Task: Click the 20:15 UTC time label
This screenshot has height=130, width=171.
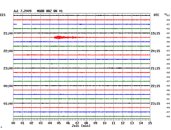Action: pyautogui.click(x=155, y=51)
